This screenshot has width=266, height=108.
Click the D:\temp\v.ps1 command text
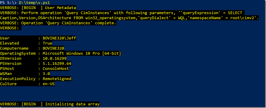pos(34,3)
